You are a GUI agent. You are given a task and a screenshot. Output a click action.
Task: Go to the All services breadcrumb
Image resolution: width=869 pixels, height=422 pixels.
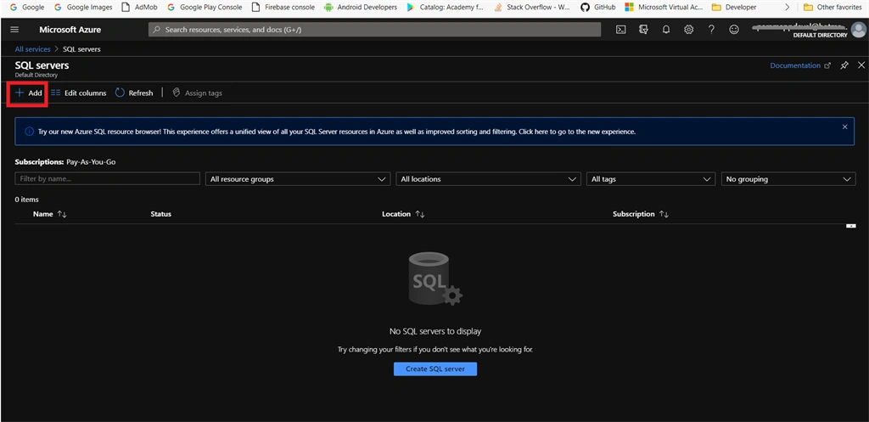coord(33,49)
